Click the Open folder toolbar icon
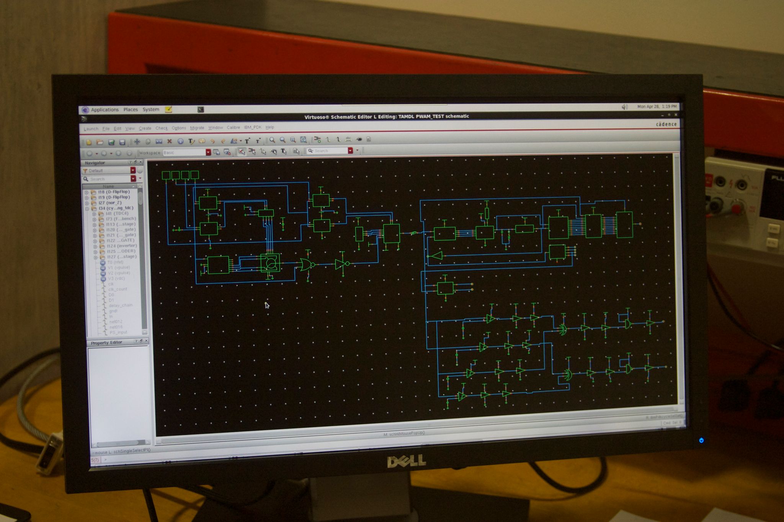 point(100,142)
